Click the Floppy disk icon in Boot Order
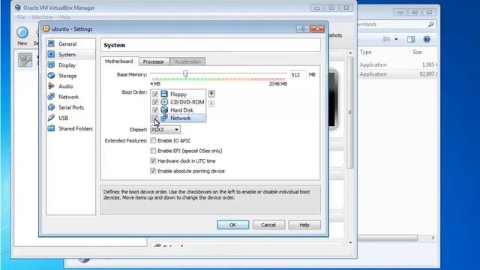Image resolution: width=480 pixels, height=270 pixels. [x=164, y=94]
